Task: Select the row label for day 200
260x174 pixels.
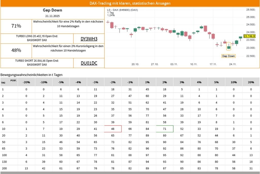Action: 3,168
